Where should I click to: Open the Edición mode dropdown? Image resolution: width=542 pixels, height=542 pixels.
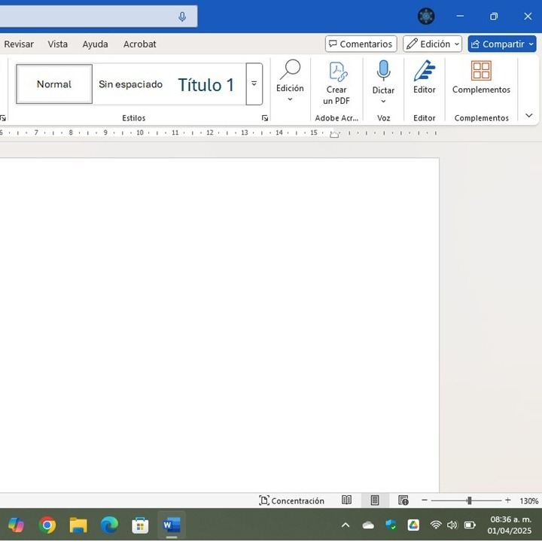click(x=432, y=44)
